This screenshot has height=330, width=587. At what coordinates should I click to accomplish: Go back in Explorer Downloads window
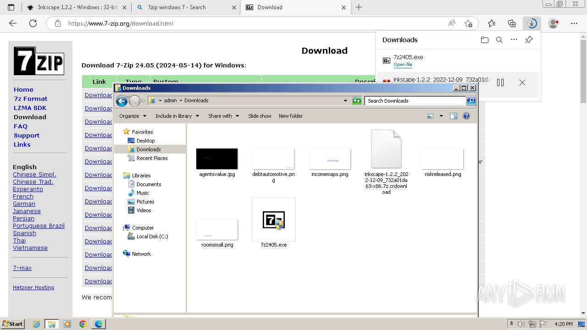tap(122, 101)
